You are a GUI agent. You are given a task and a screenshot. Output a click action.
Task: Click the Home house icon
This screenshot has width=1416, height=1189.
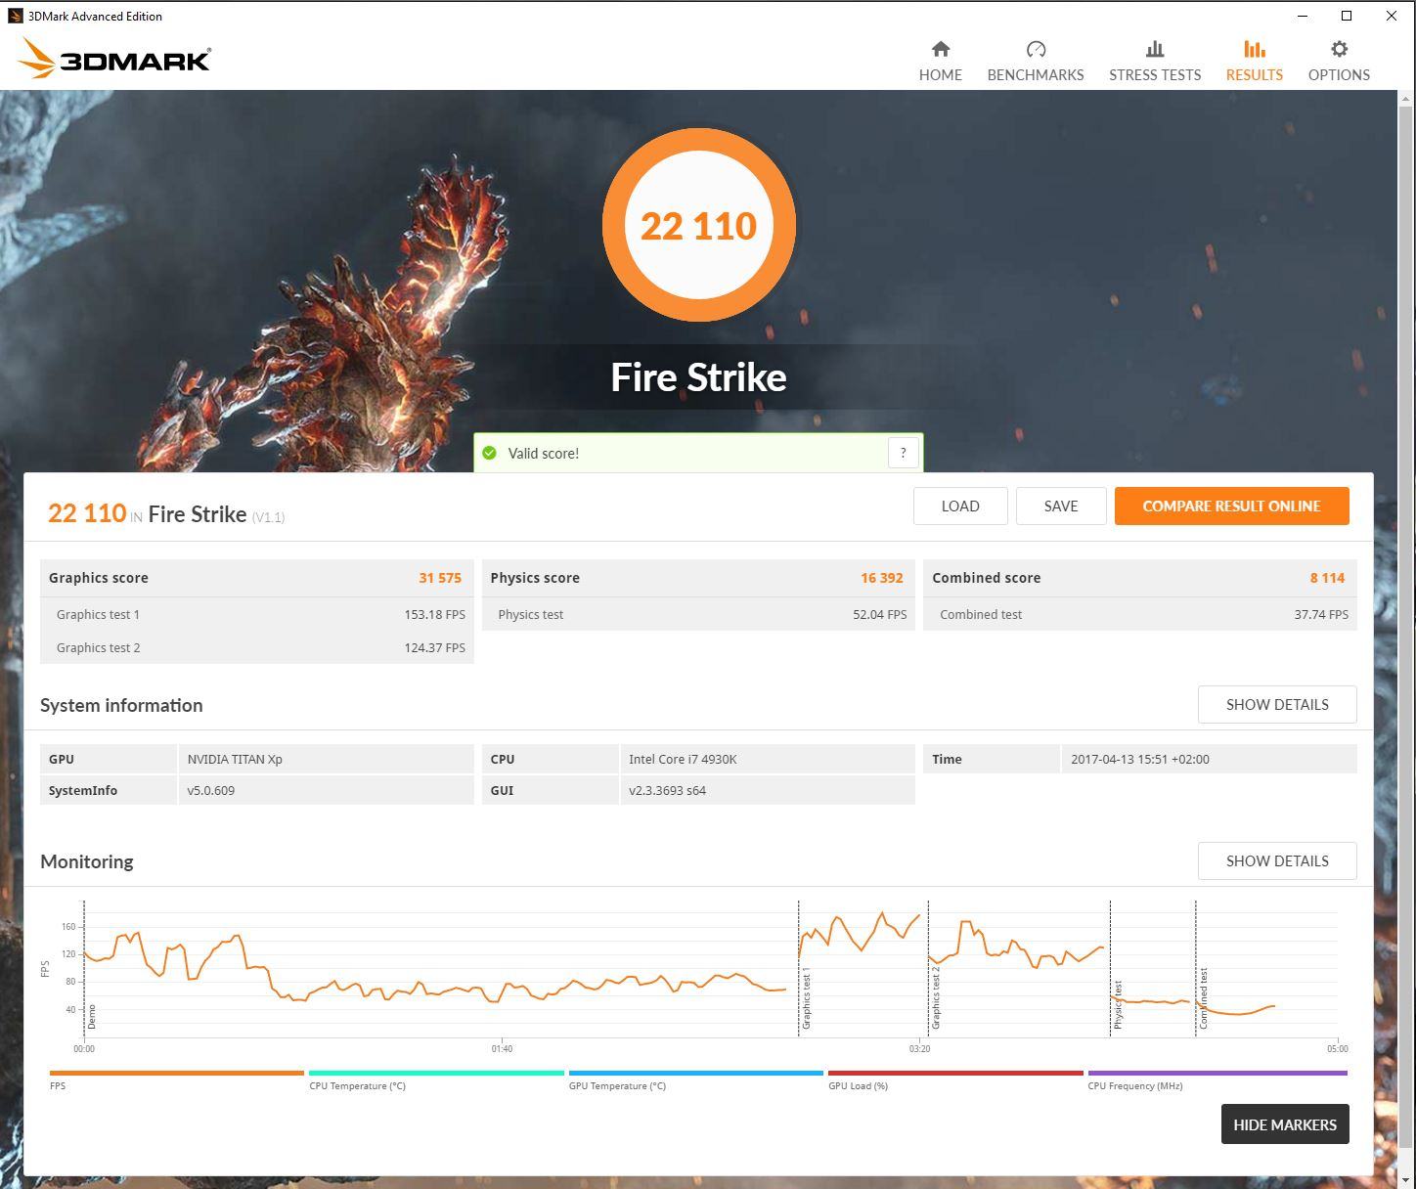[940, 49]
